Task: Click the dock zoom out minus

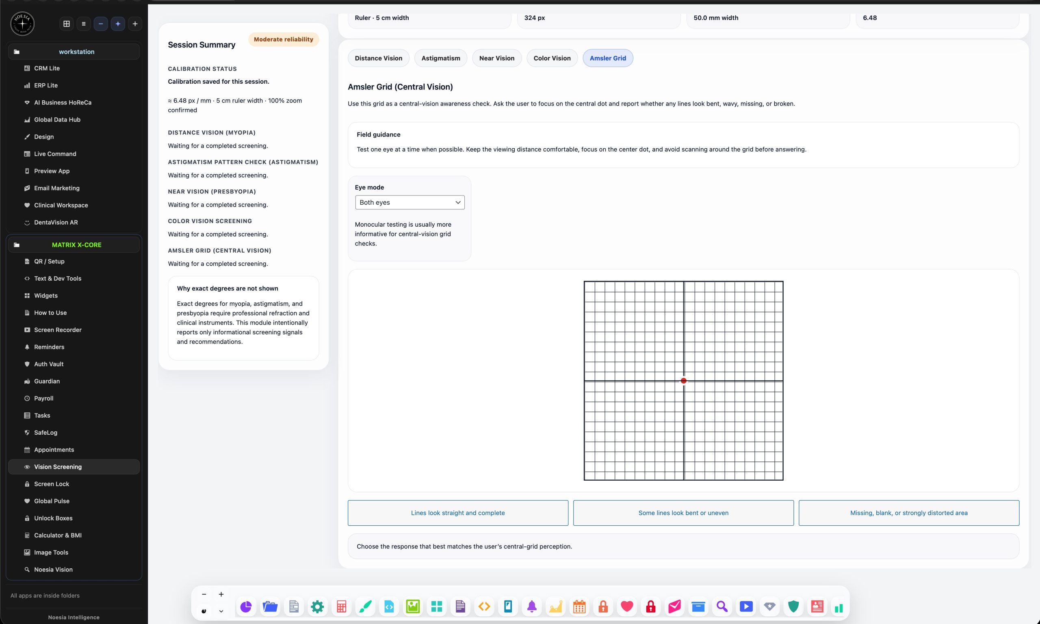Action: (204, 595)
